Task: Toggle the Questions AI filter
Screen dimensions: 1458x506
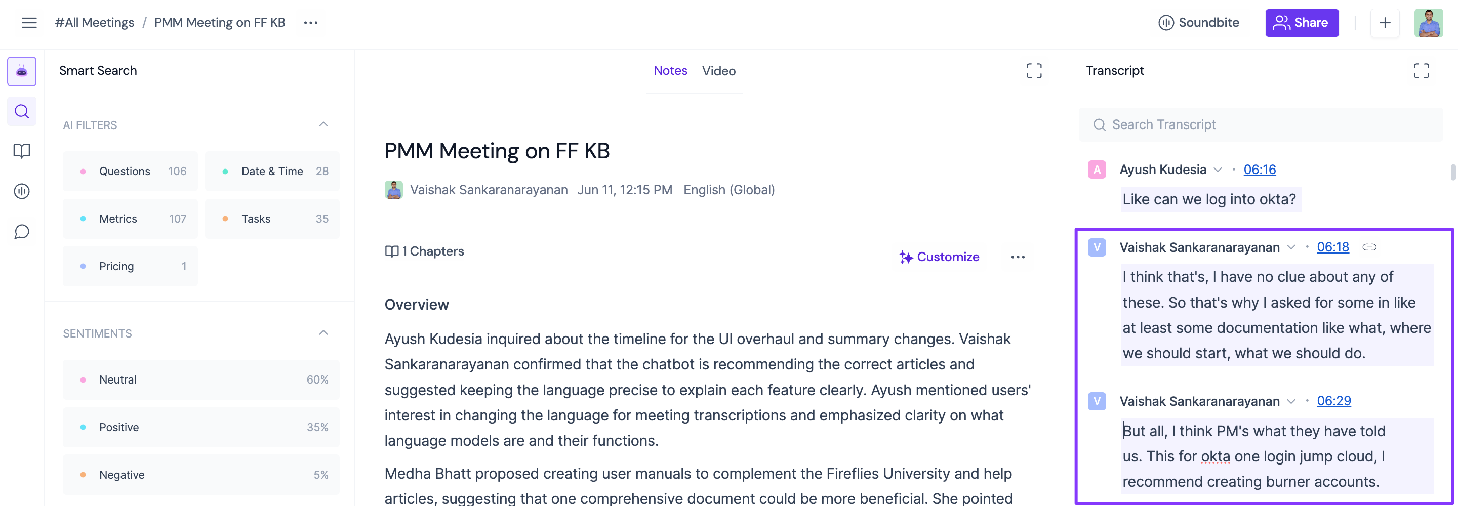Action: click(x=130, y=171)
